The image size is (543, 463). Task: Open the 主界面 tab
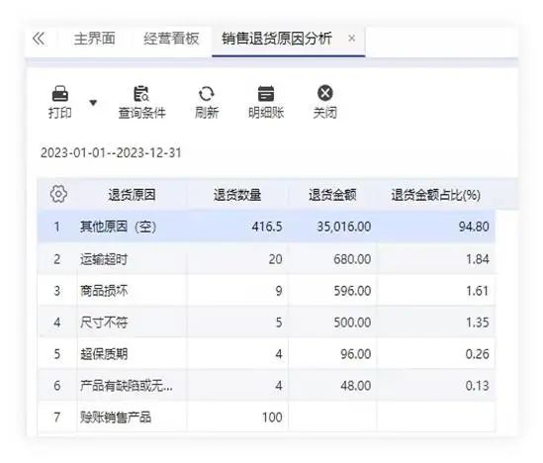click(95, 39)
